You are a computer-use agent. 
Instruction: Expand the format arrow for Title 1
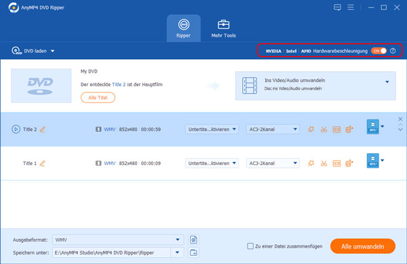[383, 160]
